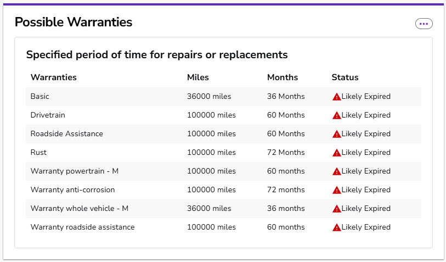Click the Warranties column header
The height and width of the screenshot is (262, 446).
tap(53, 77)
